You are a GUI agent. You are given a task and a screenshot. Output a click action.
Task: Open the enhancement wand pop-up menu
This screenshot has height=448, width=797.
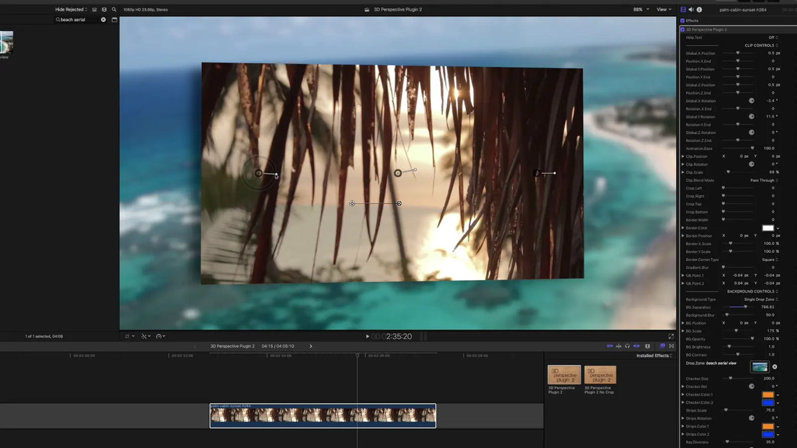[145, 336]
